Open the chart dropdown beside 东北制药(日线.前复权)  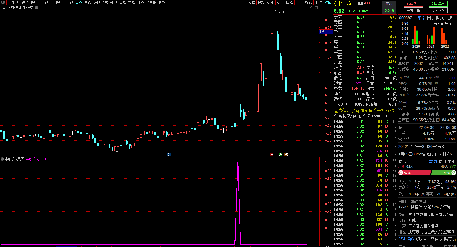point(36,8)
